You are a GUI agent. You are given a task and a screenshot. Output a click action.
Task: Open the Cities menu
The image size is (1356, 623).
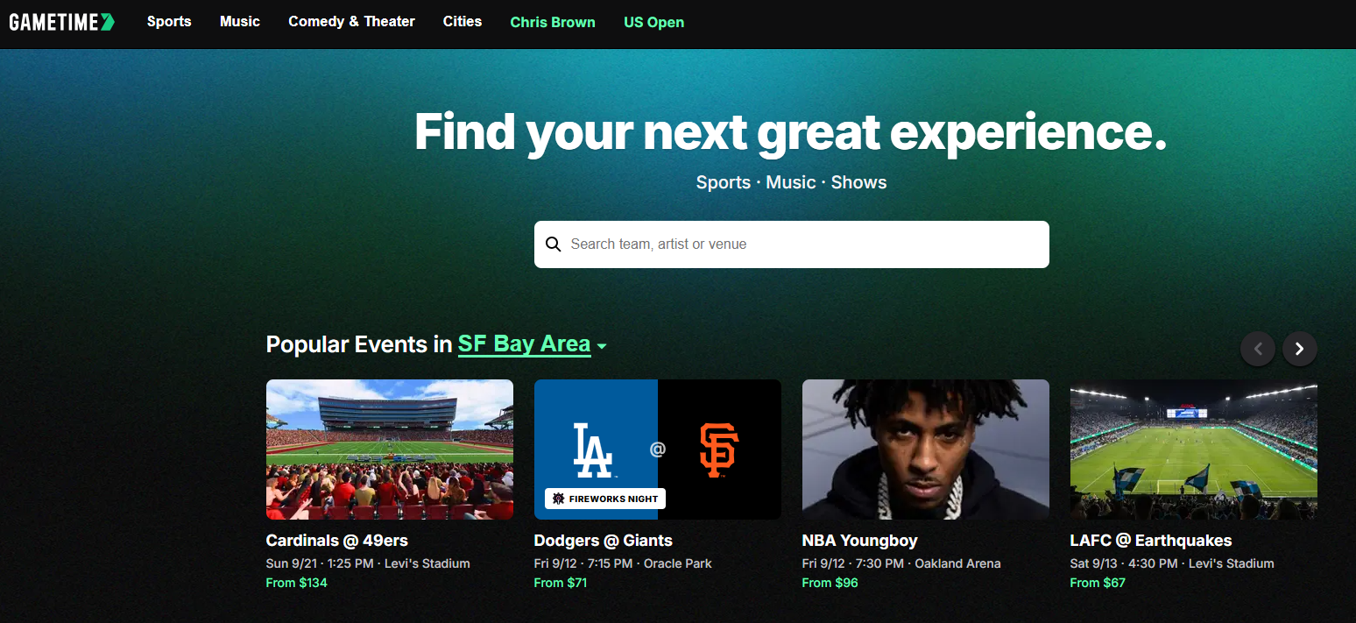coord(463,22)
